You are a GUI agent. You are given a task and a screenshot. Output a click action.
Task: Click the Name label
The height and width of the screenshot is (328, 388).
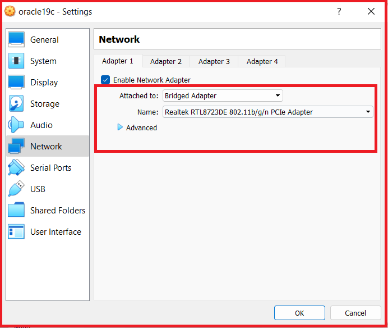point(147,112)
